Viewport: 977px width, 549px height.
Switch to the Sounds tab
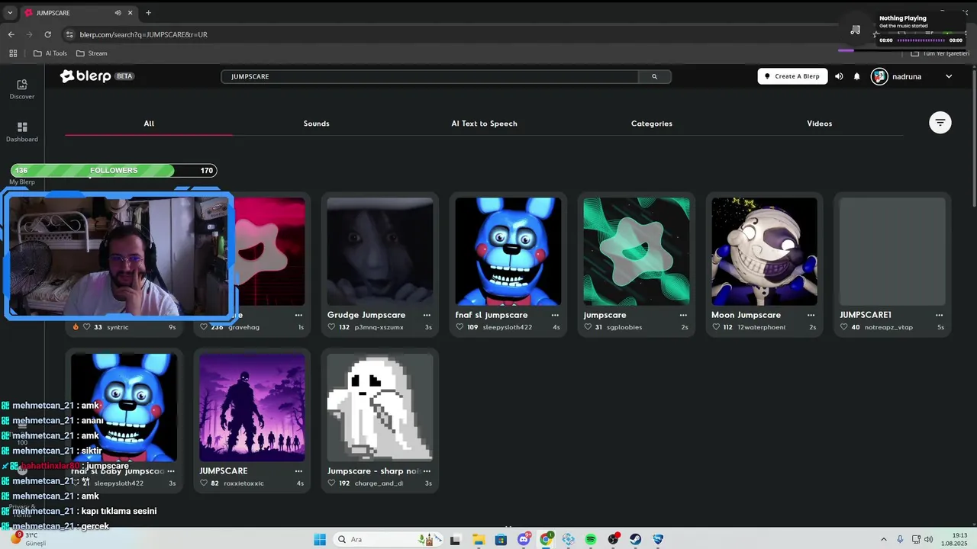coord(316,124)
